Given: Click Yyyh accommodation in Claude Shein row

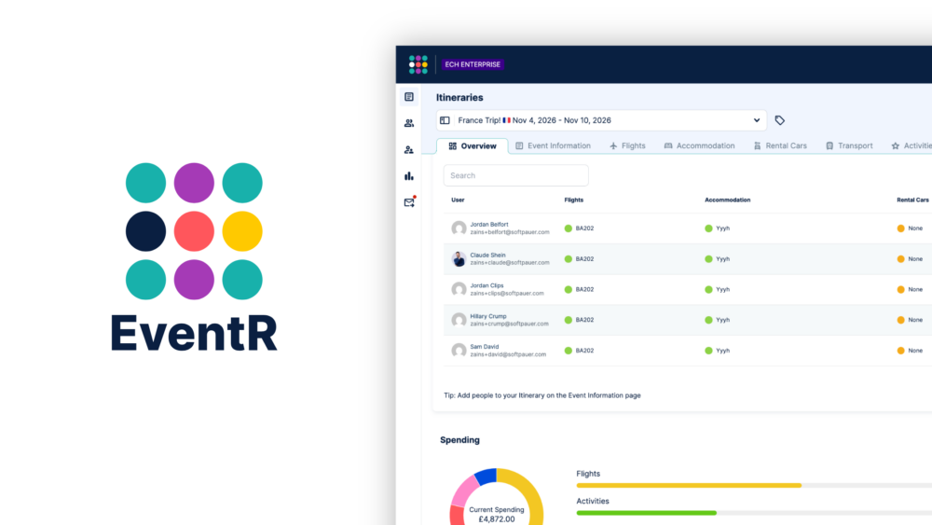Looking at the screenshot, I should point(718,259).
